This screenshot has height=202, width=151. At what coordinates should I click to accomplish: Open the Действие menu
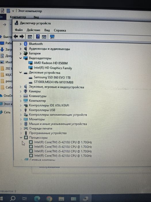tap(33, 30)
